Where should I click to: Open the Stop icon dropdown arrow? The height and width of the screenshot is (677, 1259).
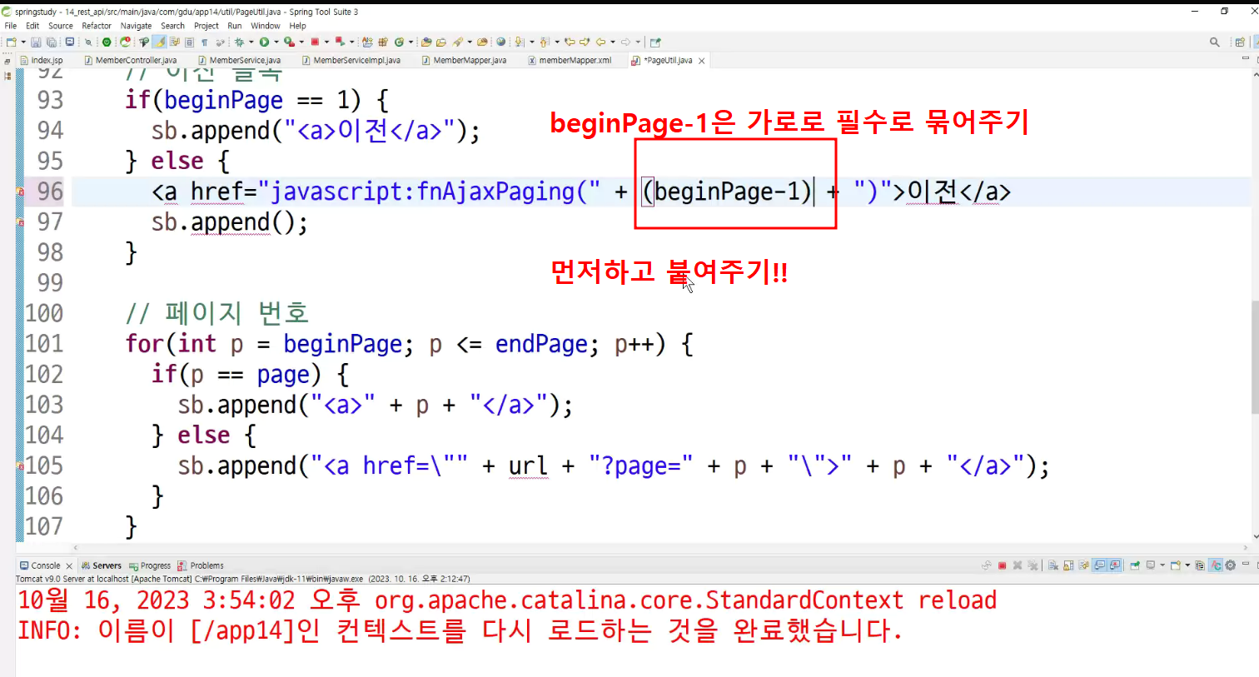tap(326, 42)
